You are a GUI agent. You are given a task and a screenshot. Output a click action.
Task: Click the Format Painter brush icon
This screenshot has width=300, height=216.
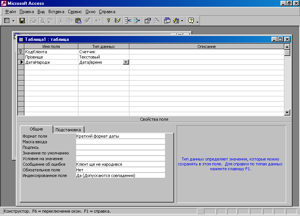click(x=87, y=21)
